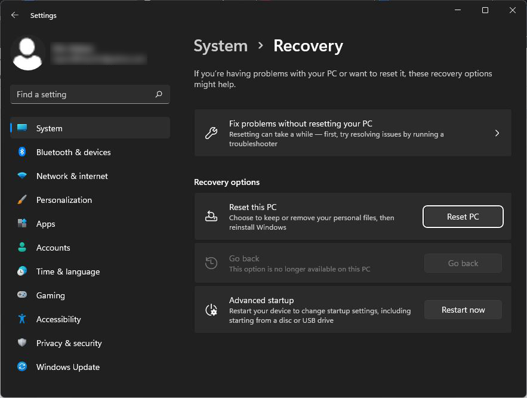This screenshot has width=527, height=398.
Task: Go to Accounts settings
Action: pos(53,248)
